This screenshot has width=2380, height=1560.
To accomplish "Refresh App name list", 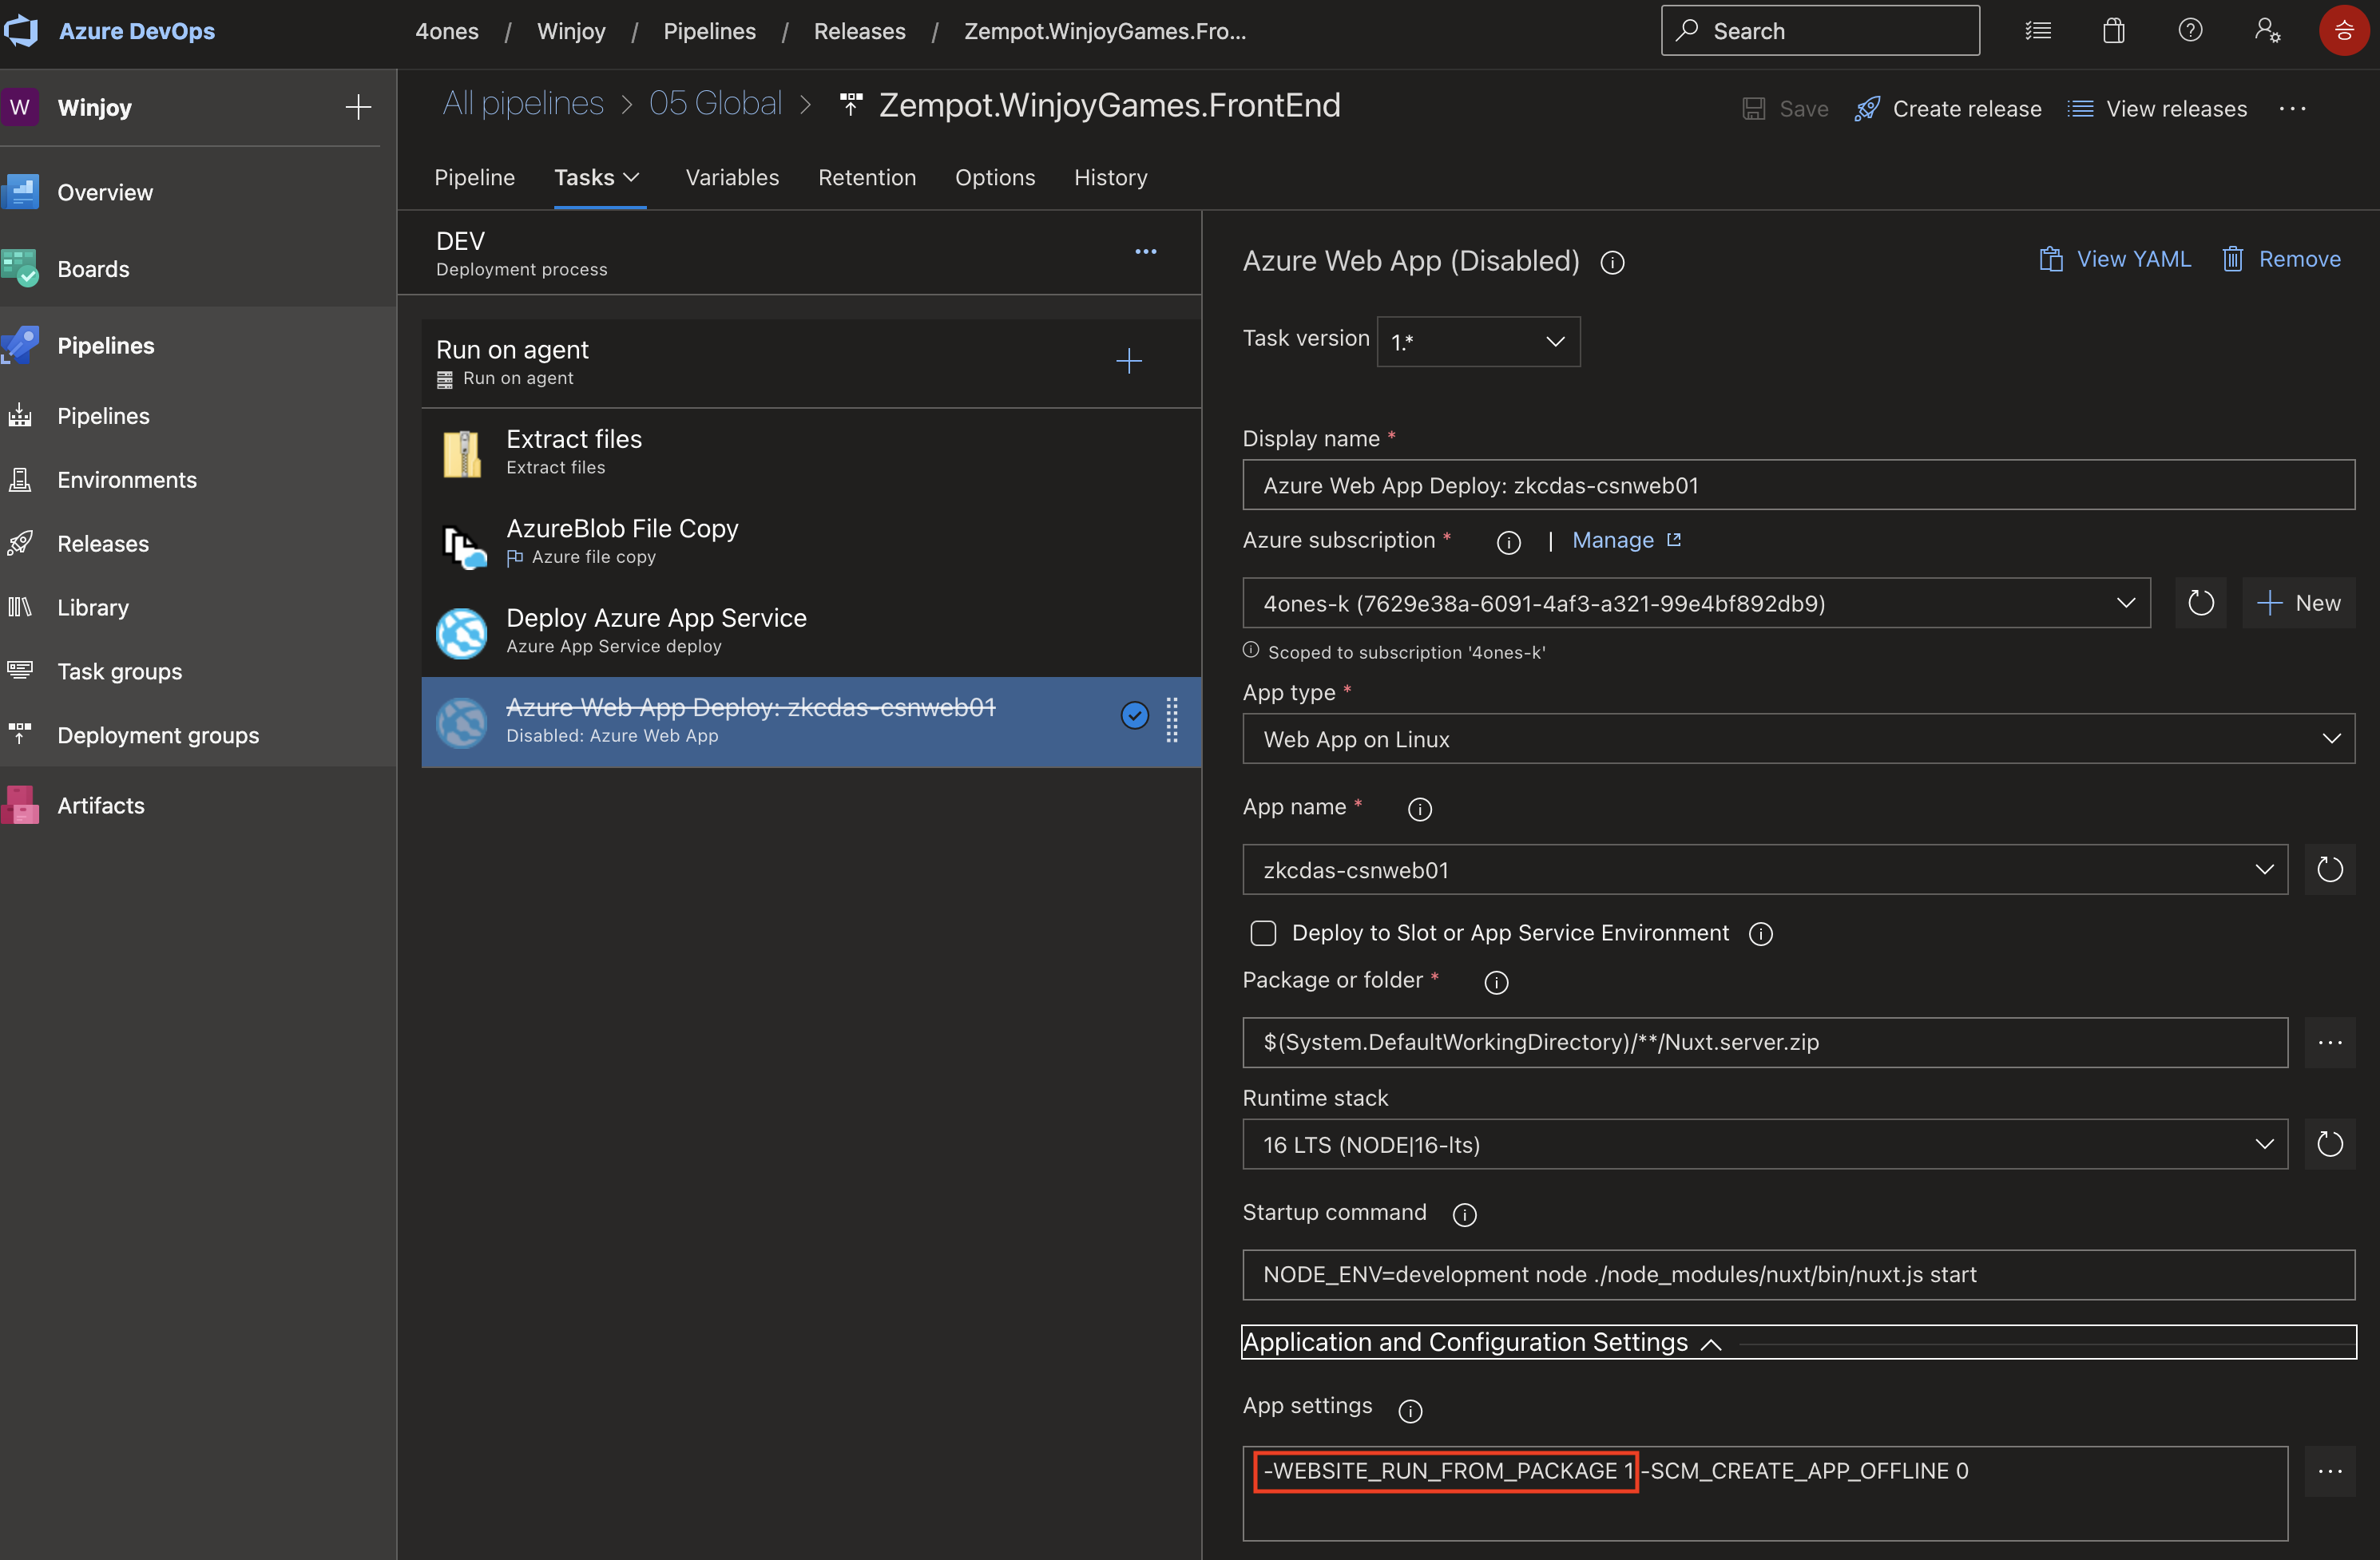I will click(2330, 869).
